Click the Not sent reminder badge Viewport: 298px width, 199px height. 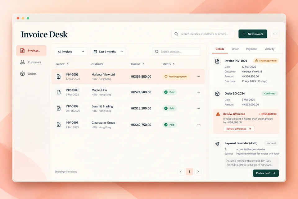click(271, 143)
